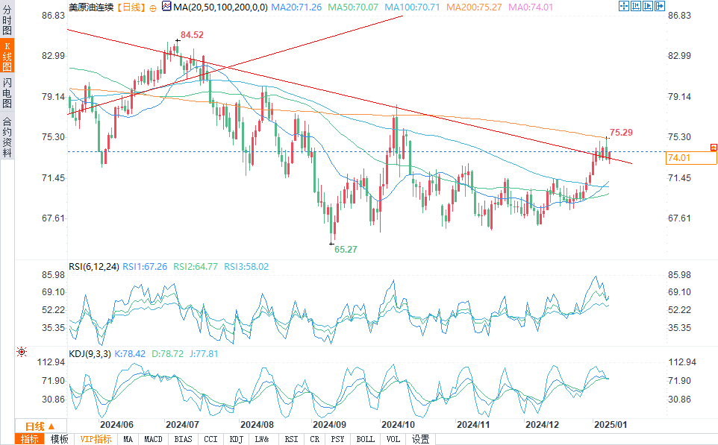
Task: Select the MACD indicator button
Action: tap(153, 440)
